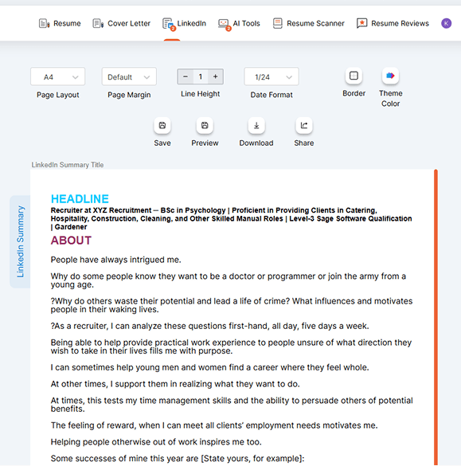Click the LinkedIn Summary side tab
The image size is (461, 466).
20,241
